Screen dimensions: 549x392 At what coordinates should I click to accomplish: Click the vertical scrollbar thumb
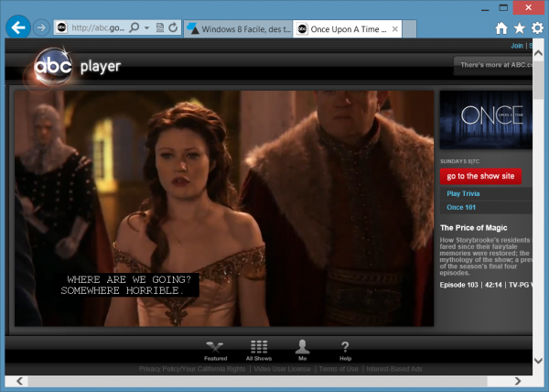(538, 80)
